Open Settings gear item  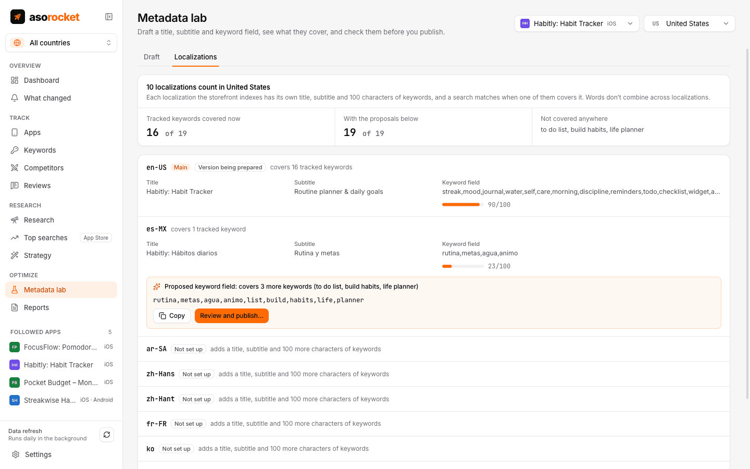point(61,454)
